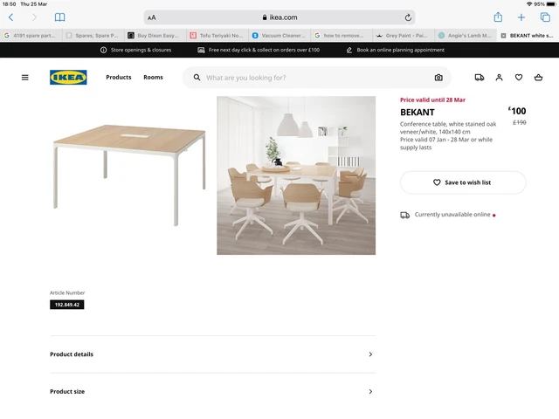View the wish list heart icon
Image resolution: width=559 pixels, height=419 pixels.
click(x=519, y=78)
